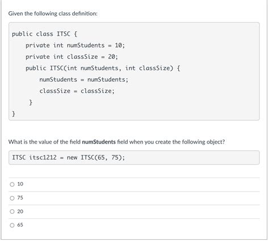Click the "numStudents = numStudents;" assignment line

(84, 80)
